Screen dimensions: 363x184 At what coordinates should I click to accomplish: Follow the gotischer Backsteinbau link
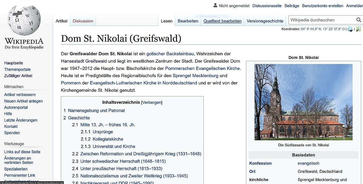[x=170, y=54]
